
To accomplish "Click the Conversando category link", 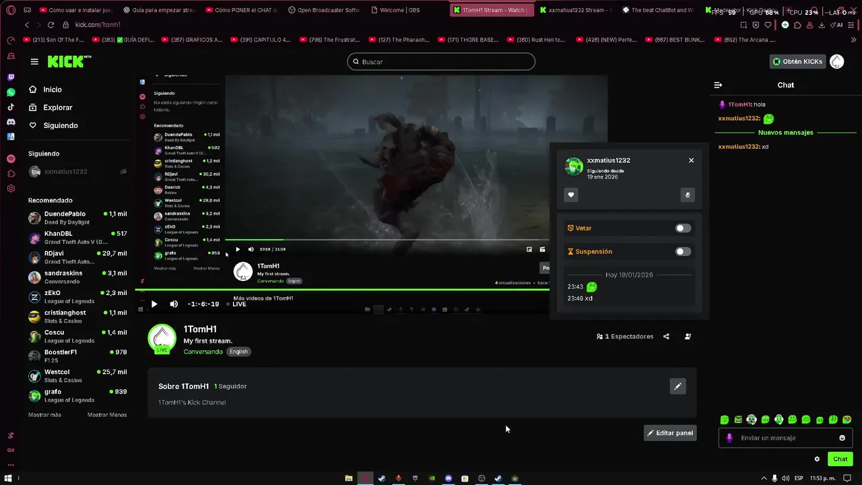I will pyautogui.click(x=203, y=352).
